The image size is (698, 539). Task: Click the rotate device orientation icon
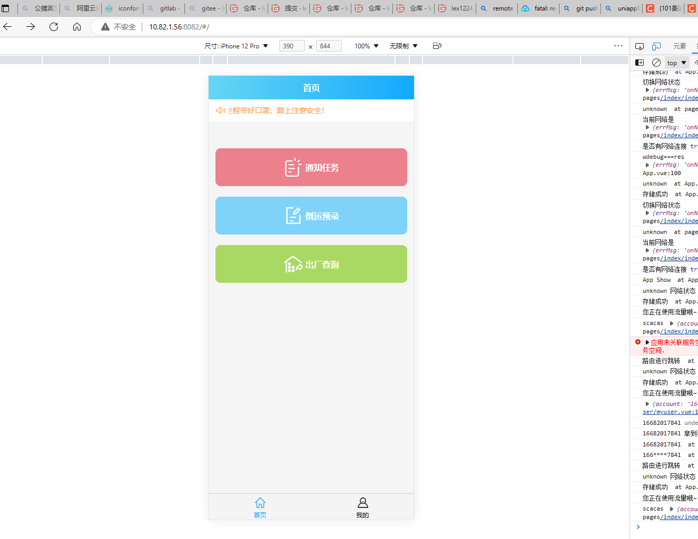(x=437, y=46)
